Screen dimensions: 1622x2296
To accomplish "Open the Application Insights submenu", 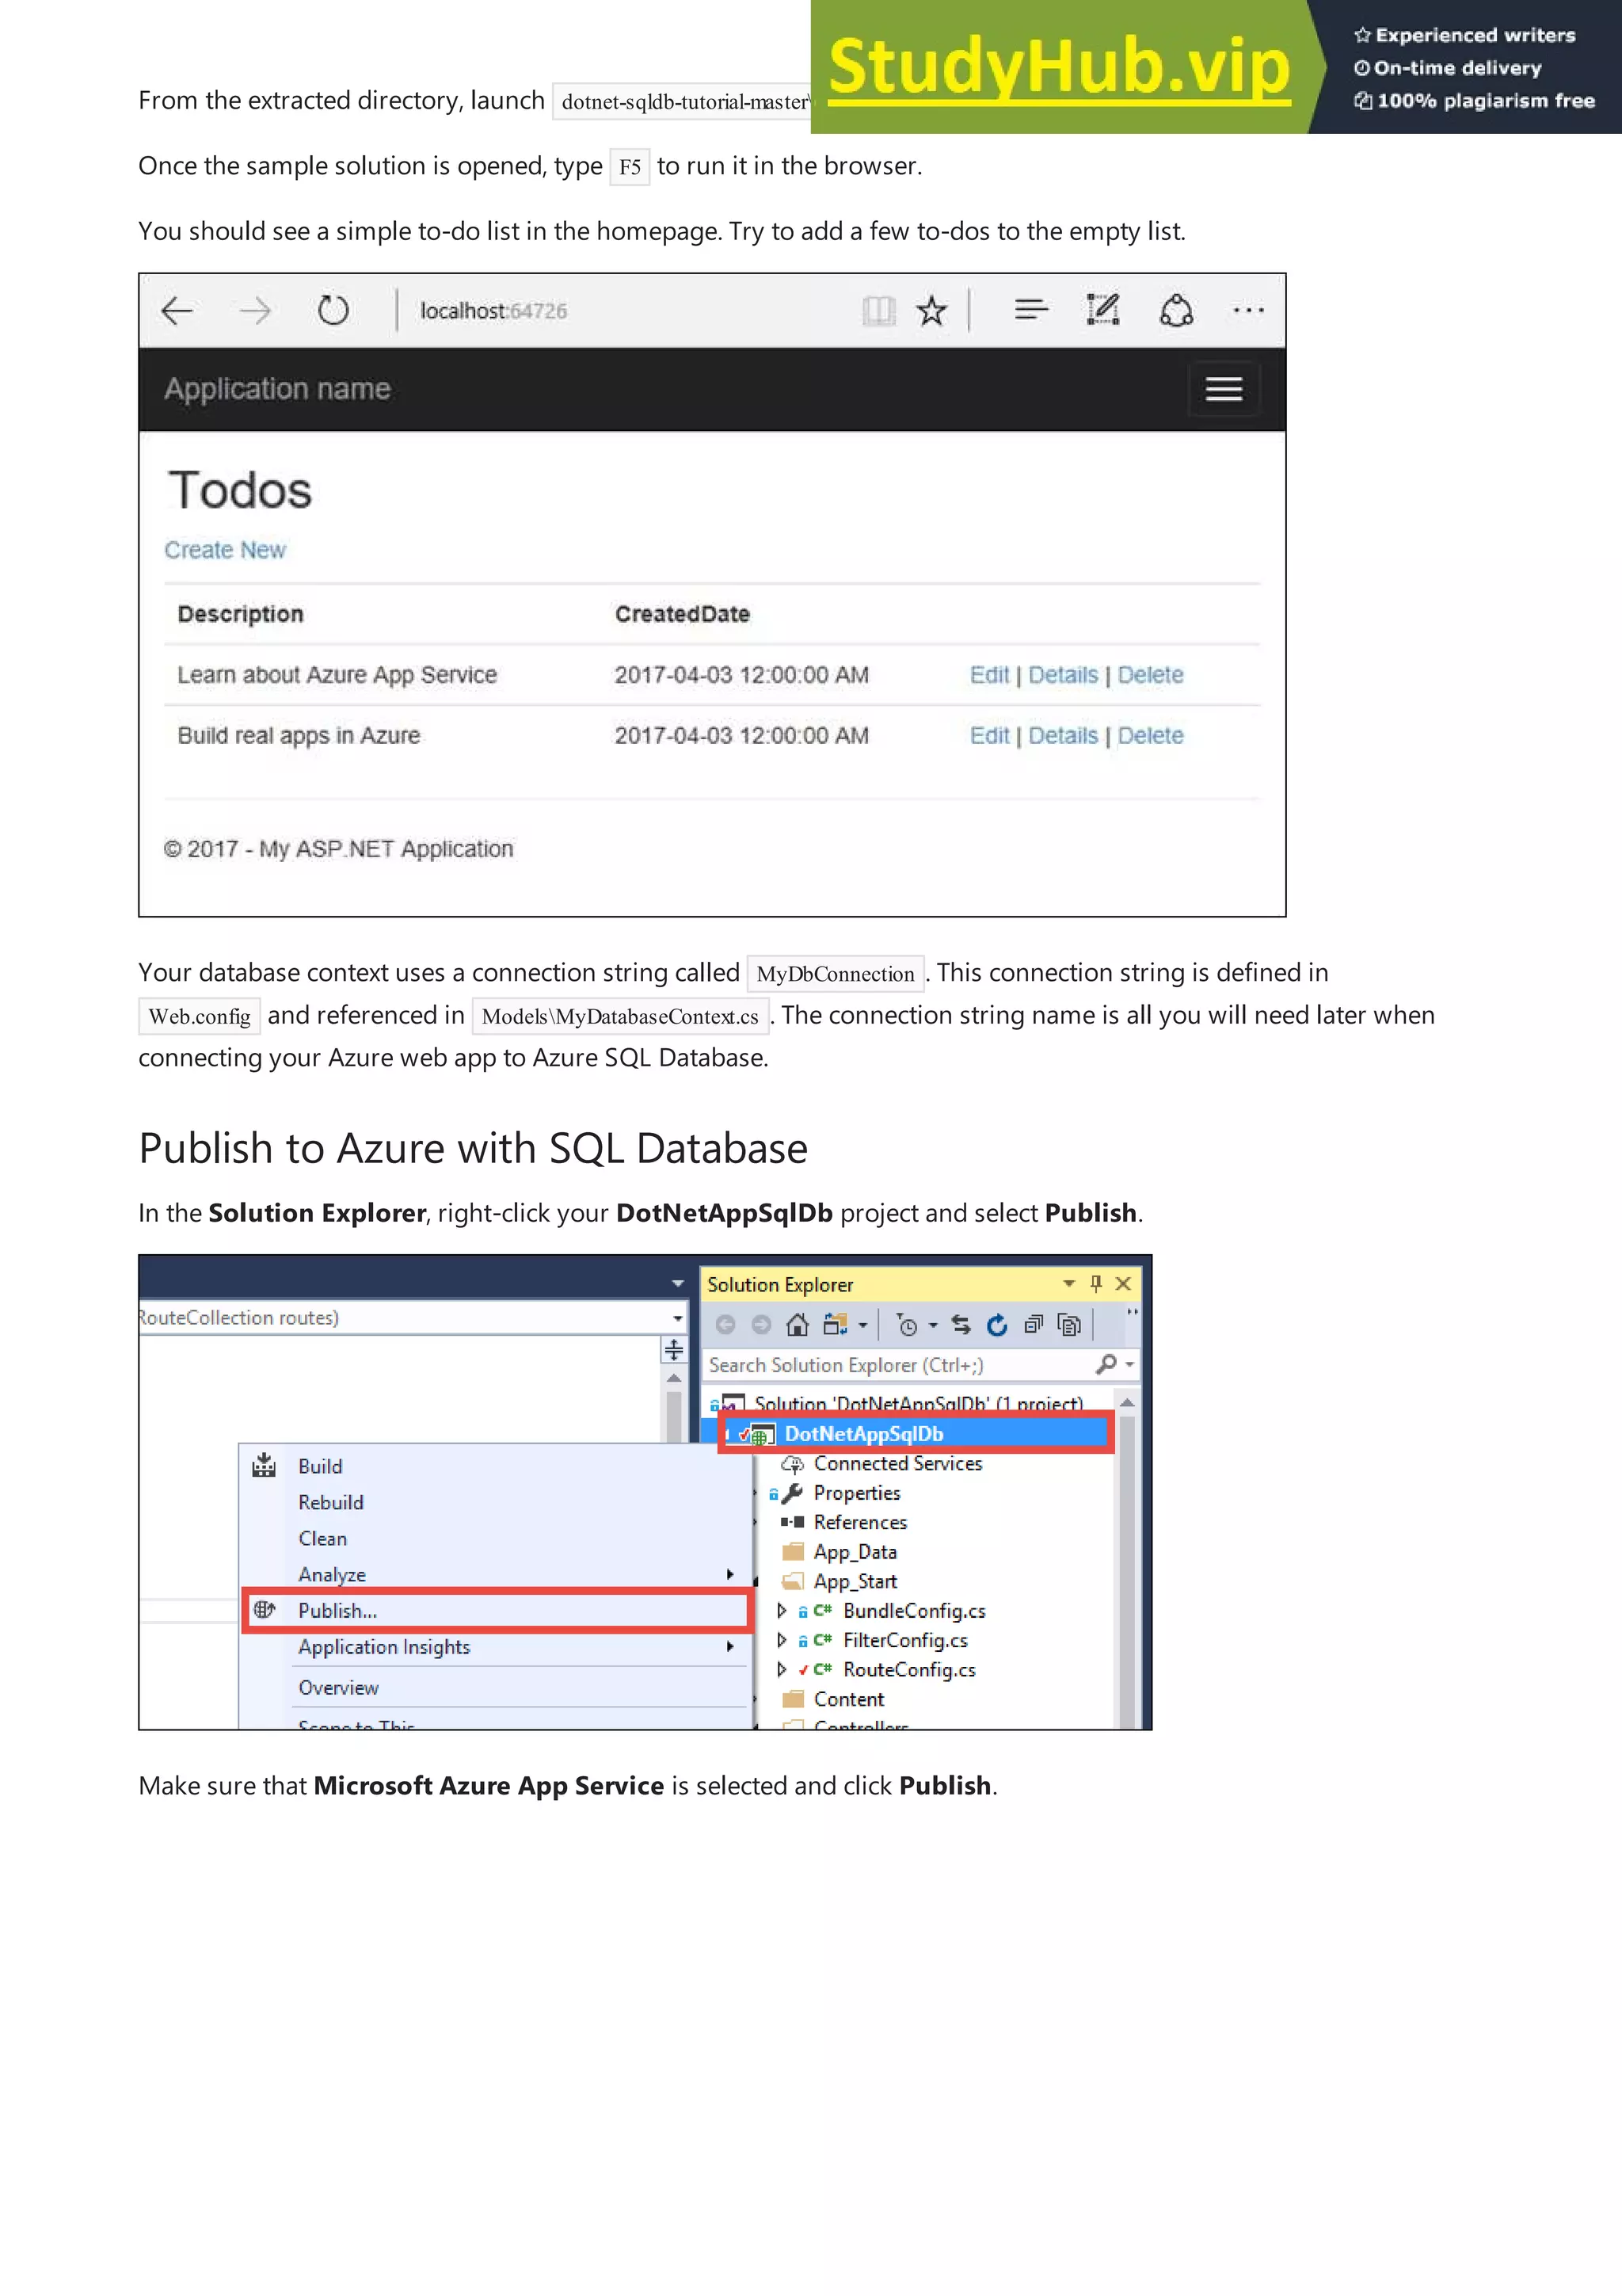I will (x=496, y=1646).
